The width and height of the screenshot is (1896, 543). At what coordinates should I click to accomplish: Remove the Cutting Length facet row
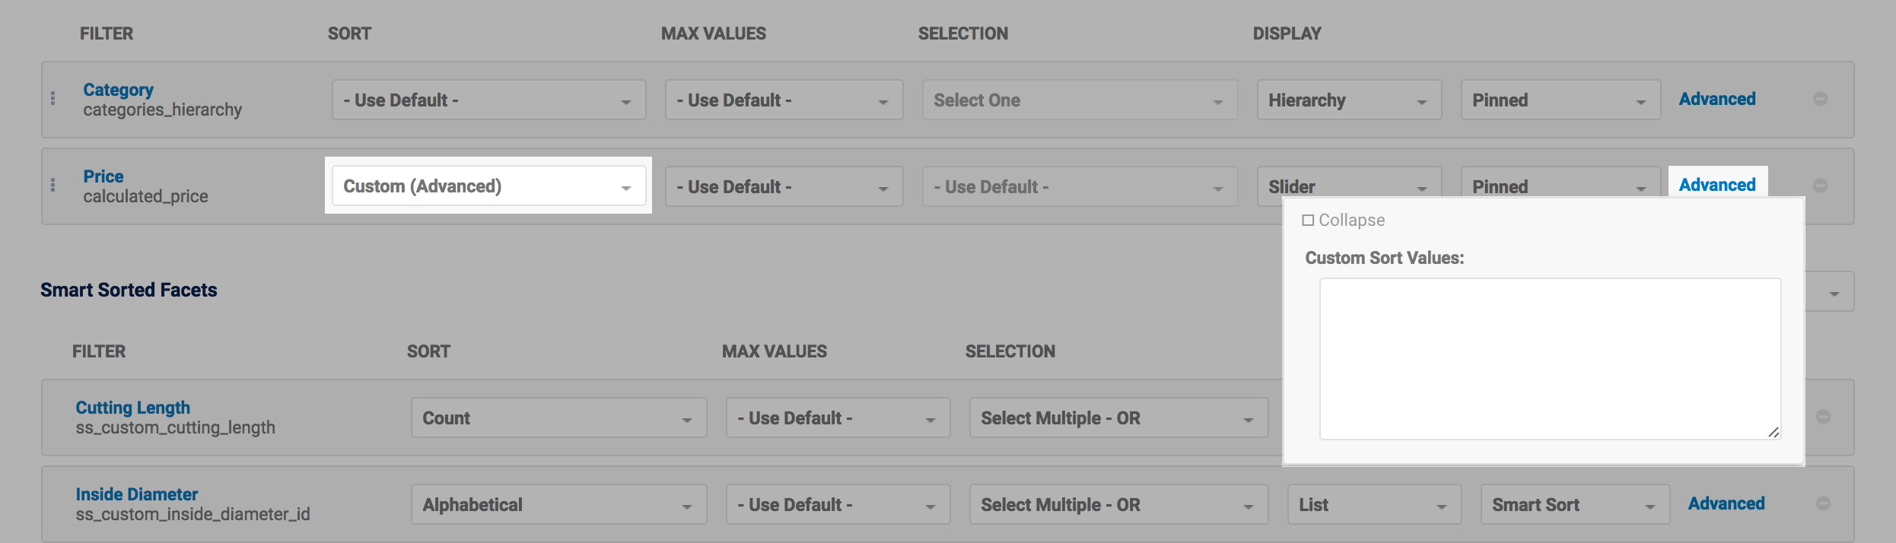click(1823, 417)
